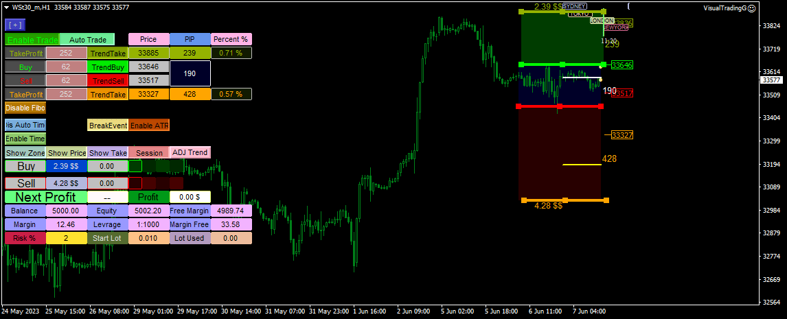This screenshot has height=319, width=787.
Task: Expand the [+] panel toggle
Action: pos(15,25)
